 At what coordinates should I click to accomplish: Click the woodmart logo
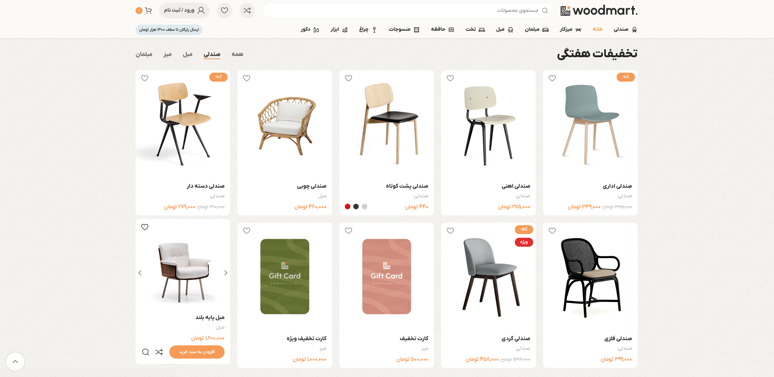tap(599, 11)
